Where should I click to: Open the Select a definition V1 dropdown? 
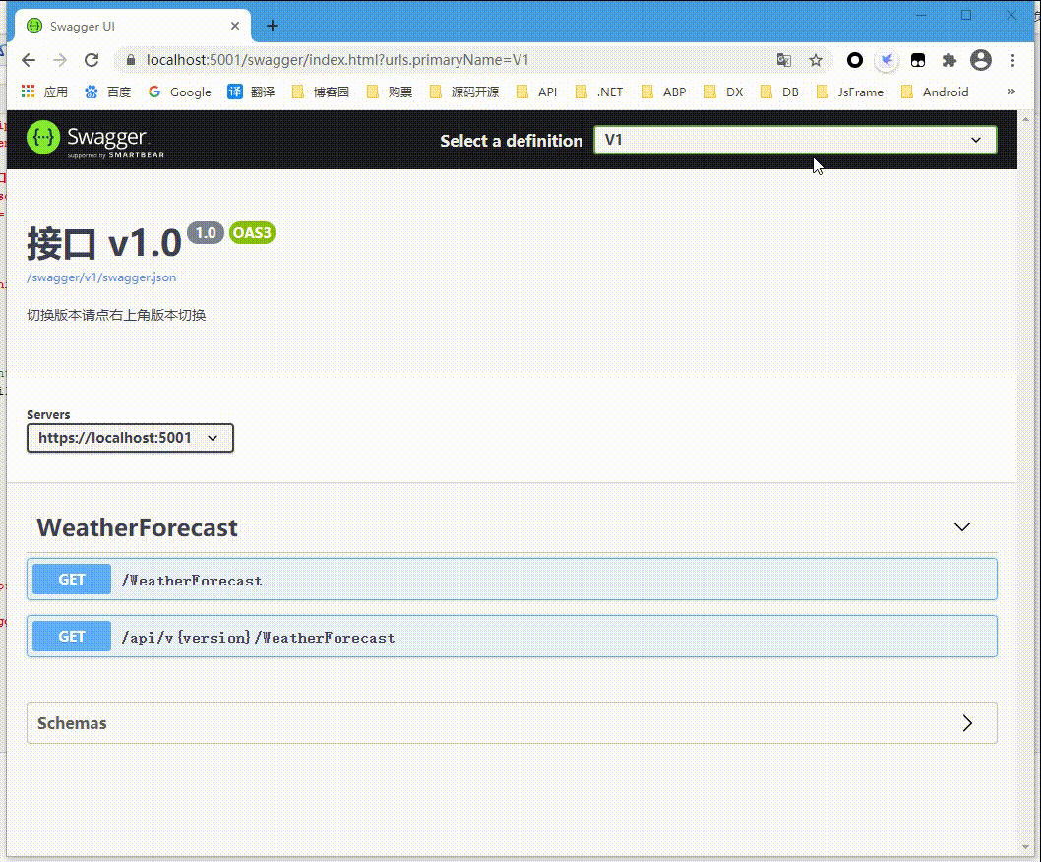tap(795, 140)
